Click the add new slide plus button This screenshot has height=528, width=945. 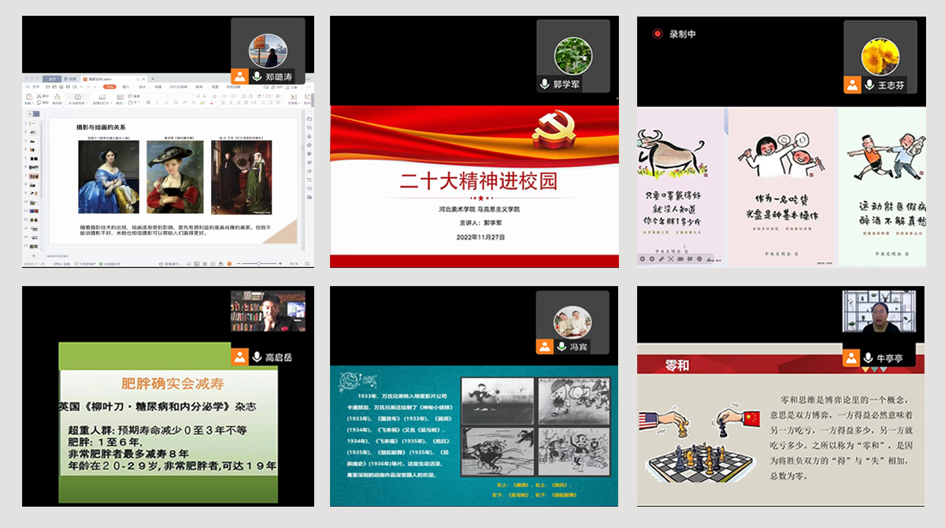[x=33, y=256]
